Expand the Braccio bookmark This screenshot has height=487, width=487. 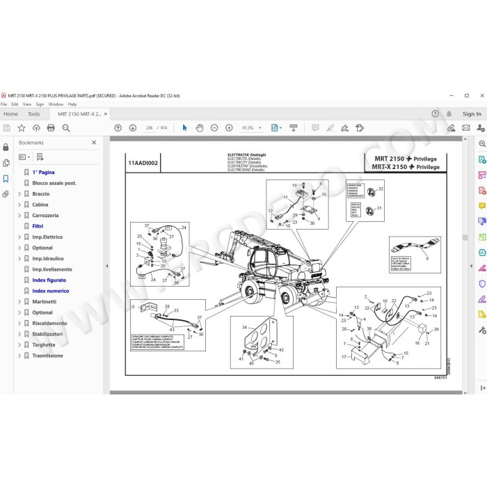click(x=19, y=194)
